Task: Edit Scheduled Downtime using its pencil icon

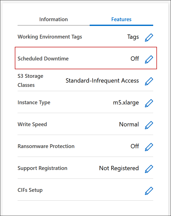Action: click(149, 59)
